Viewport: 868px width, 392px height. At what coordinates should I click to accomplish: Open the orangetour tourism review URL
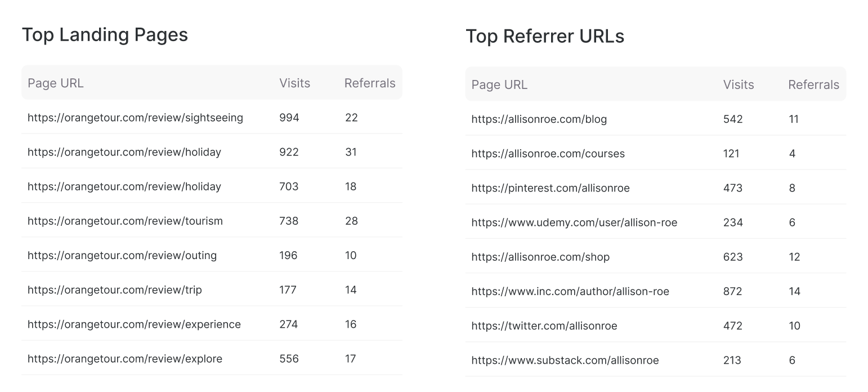(x=125, y=221)
